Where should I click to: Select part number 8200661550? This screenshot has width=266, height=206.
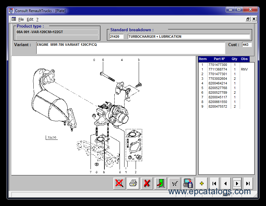218,102
